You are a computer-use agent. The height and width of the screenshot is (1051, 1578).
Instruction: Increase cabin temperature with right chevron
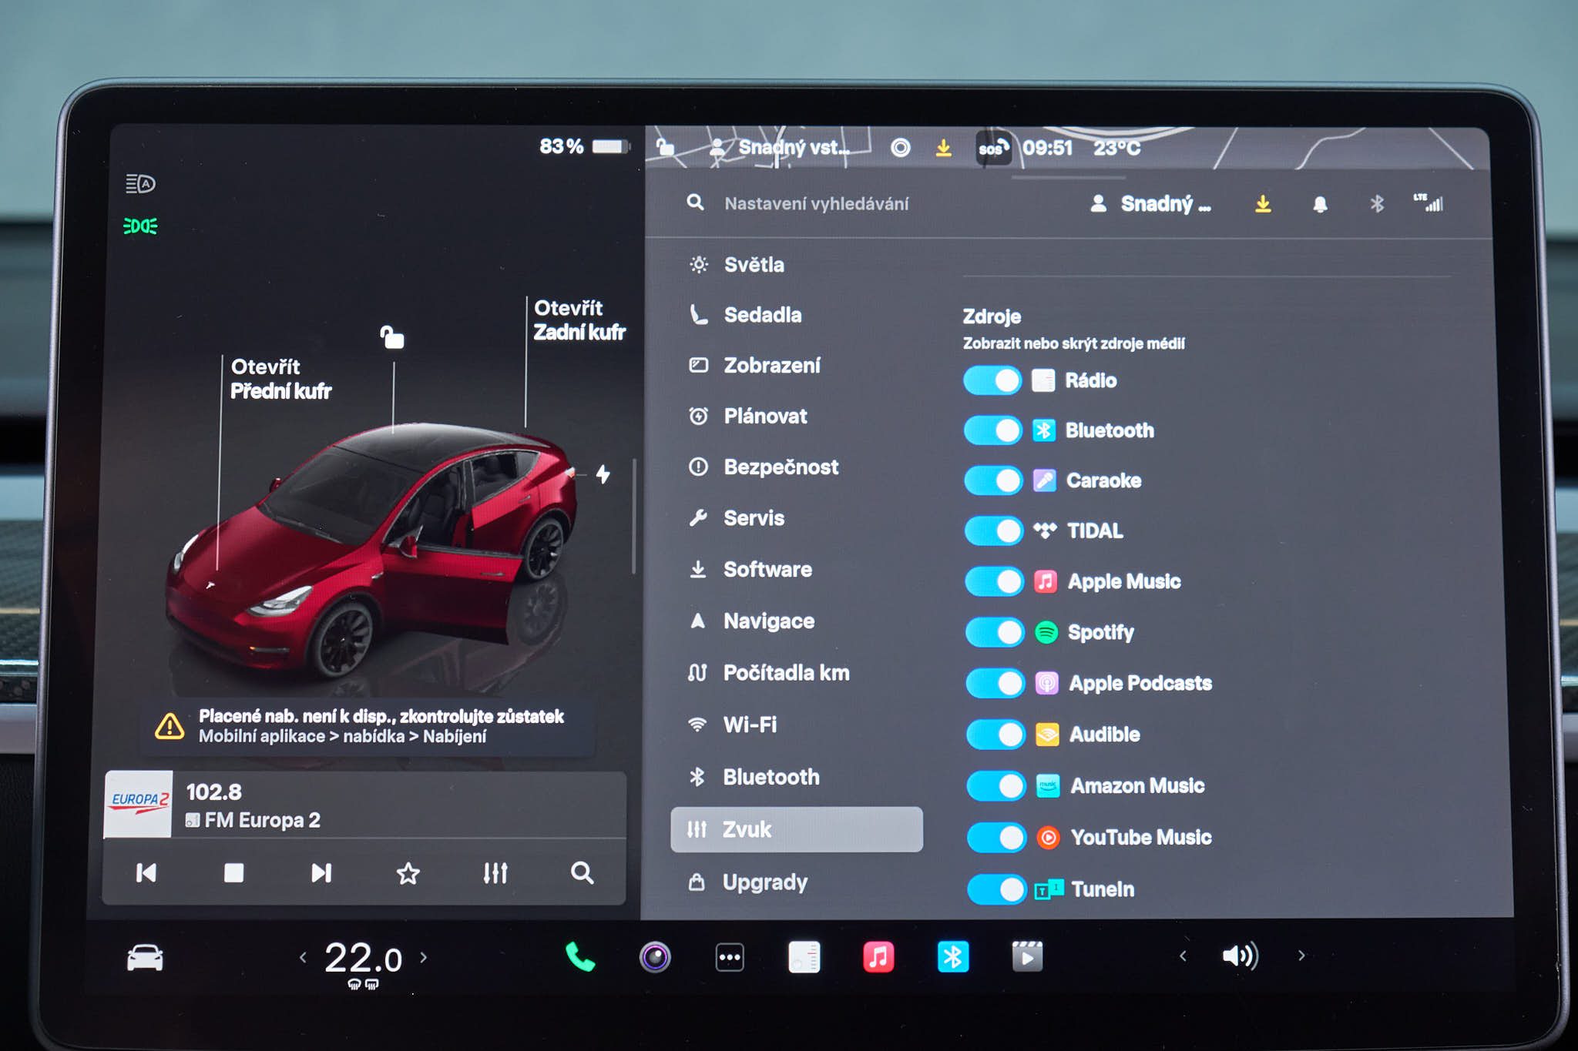(423, 957)
